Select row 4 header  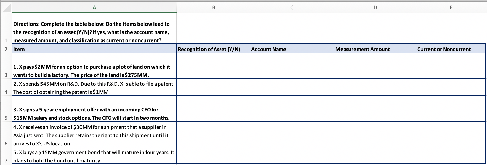(6, 87)
